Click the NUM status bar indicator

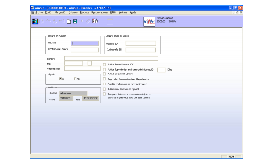coord(231,157)
